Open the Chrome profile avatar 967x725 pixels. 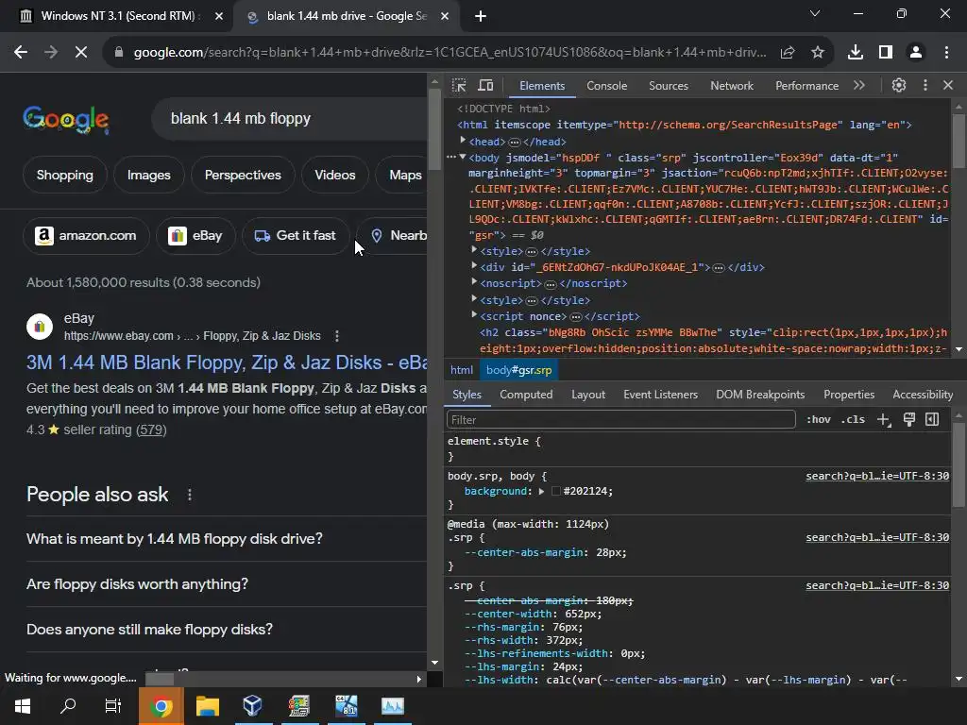(916, 53)
